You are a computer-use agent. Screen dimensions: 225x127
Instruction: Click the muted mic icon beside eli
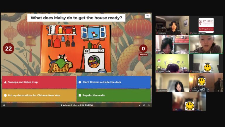point(174,110)
